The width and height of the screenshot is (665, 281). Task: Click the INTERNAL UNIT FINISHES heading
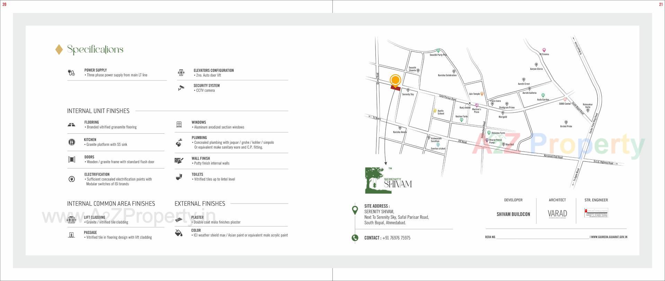(98, 111)
